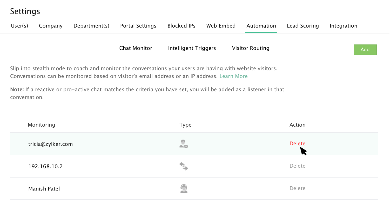Follow the Learn More link
This screenshot has height=209, width=390.
point(234,76)
